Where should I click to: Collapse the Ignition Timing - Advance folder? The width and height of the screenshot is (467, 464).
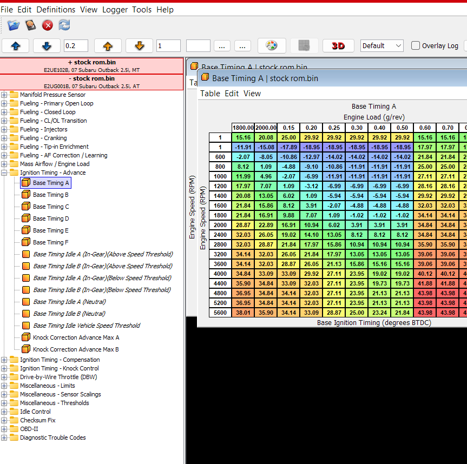pyautogui.click(x=4, y=173)
